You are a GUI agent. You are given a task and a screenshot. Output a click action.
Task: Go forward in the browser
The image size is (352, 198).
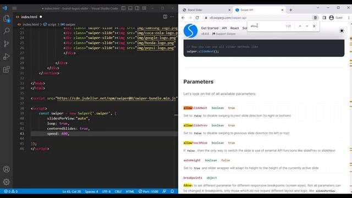click(190, 18)
